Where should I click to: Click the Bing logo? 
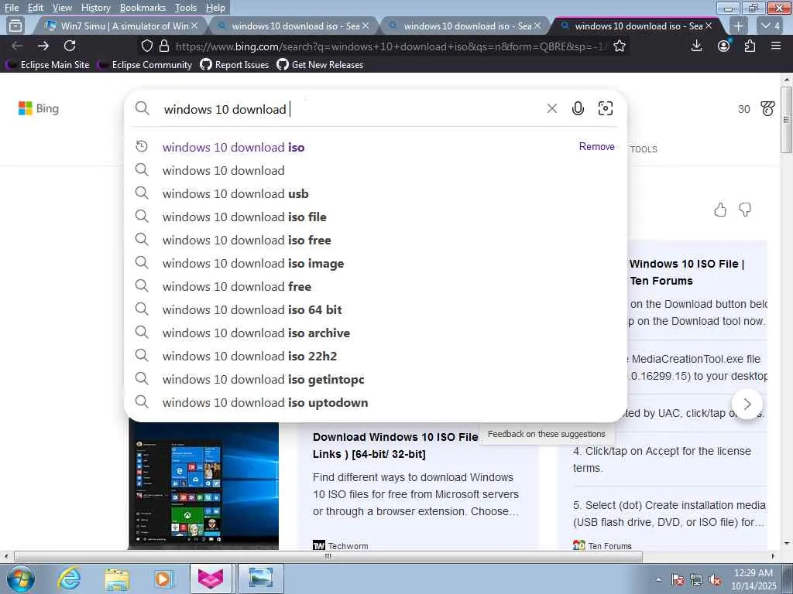point(39,108)
